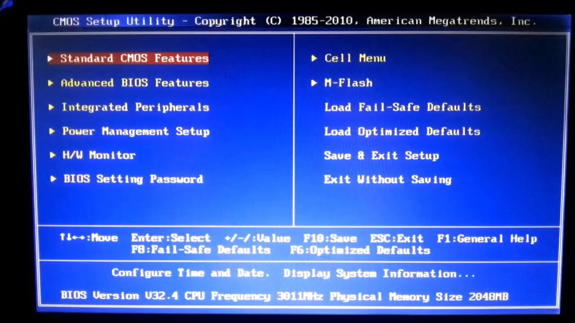The image size is (575, 323).
Task: Launch the M-Flash entry
Action: tap(348, 83)
